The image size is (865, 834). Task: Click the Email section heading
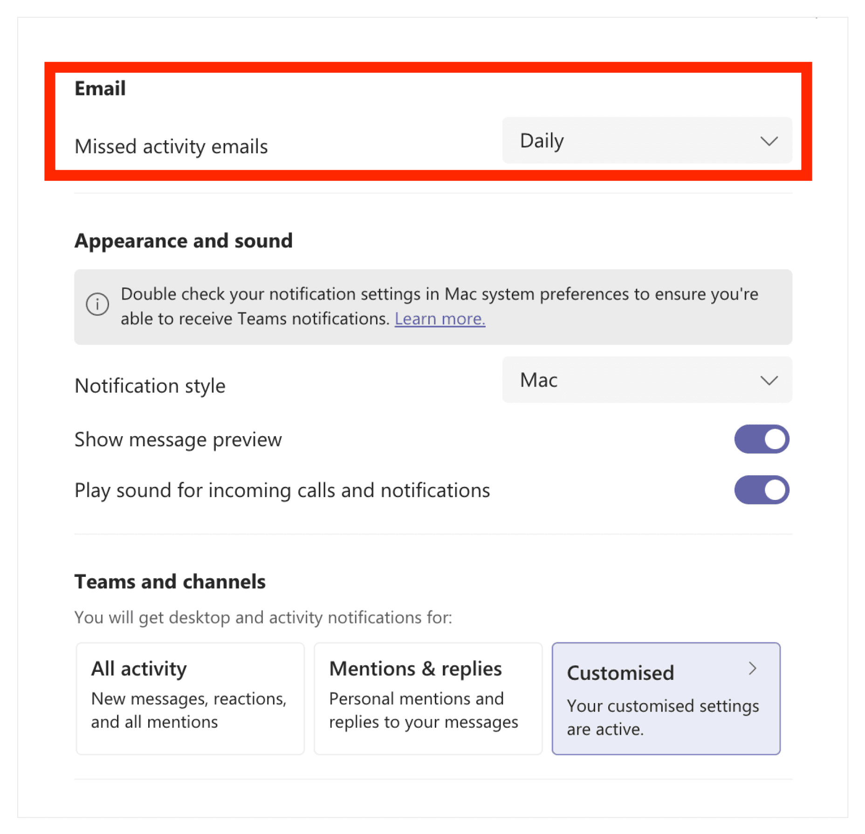100,89
